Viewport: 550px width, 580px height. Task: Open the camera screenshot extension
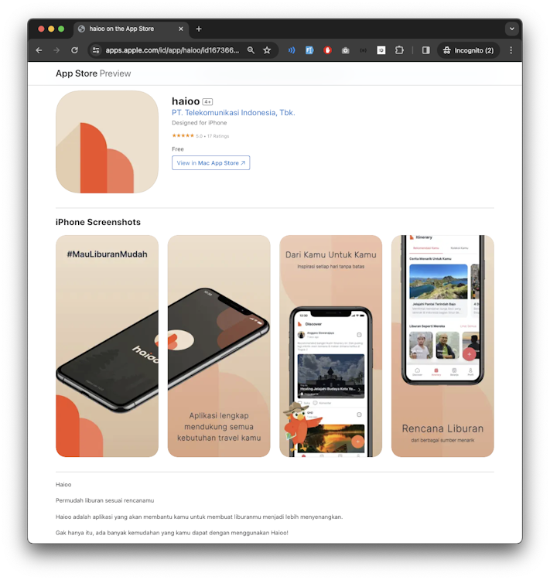pyautogui.click(x=345, y=50)
